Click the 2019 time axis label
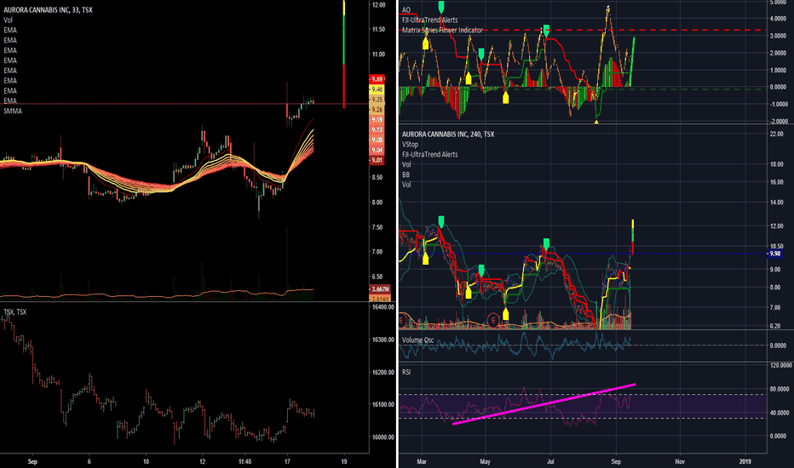The width and height of the screenshot is (794, 468). click(745, 461)
